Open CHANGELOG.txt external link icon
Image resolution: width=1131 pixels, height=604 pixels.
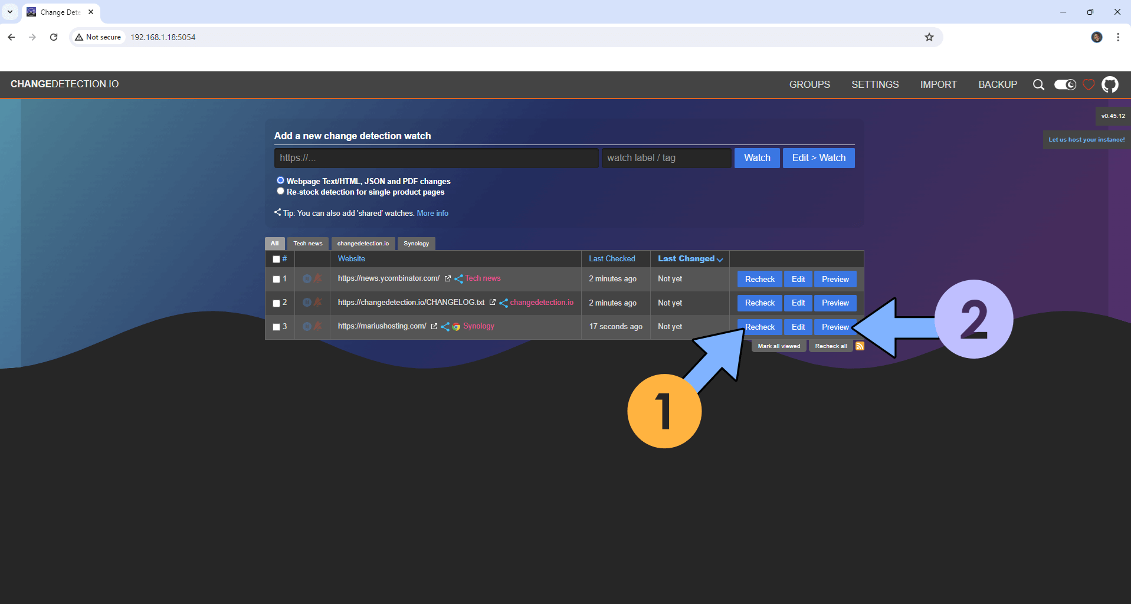(493, 302)
